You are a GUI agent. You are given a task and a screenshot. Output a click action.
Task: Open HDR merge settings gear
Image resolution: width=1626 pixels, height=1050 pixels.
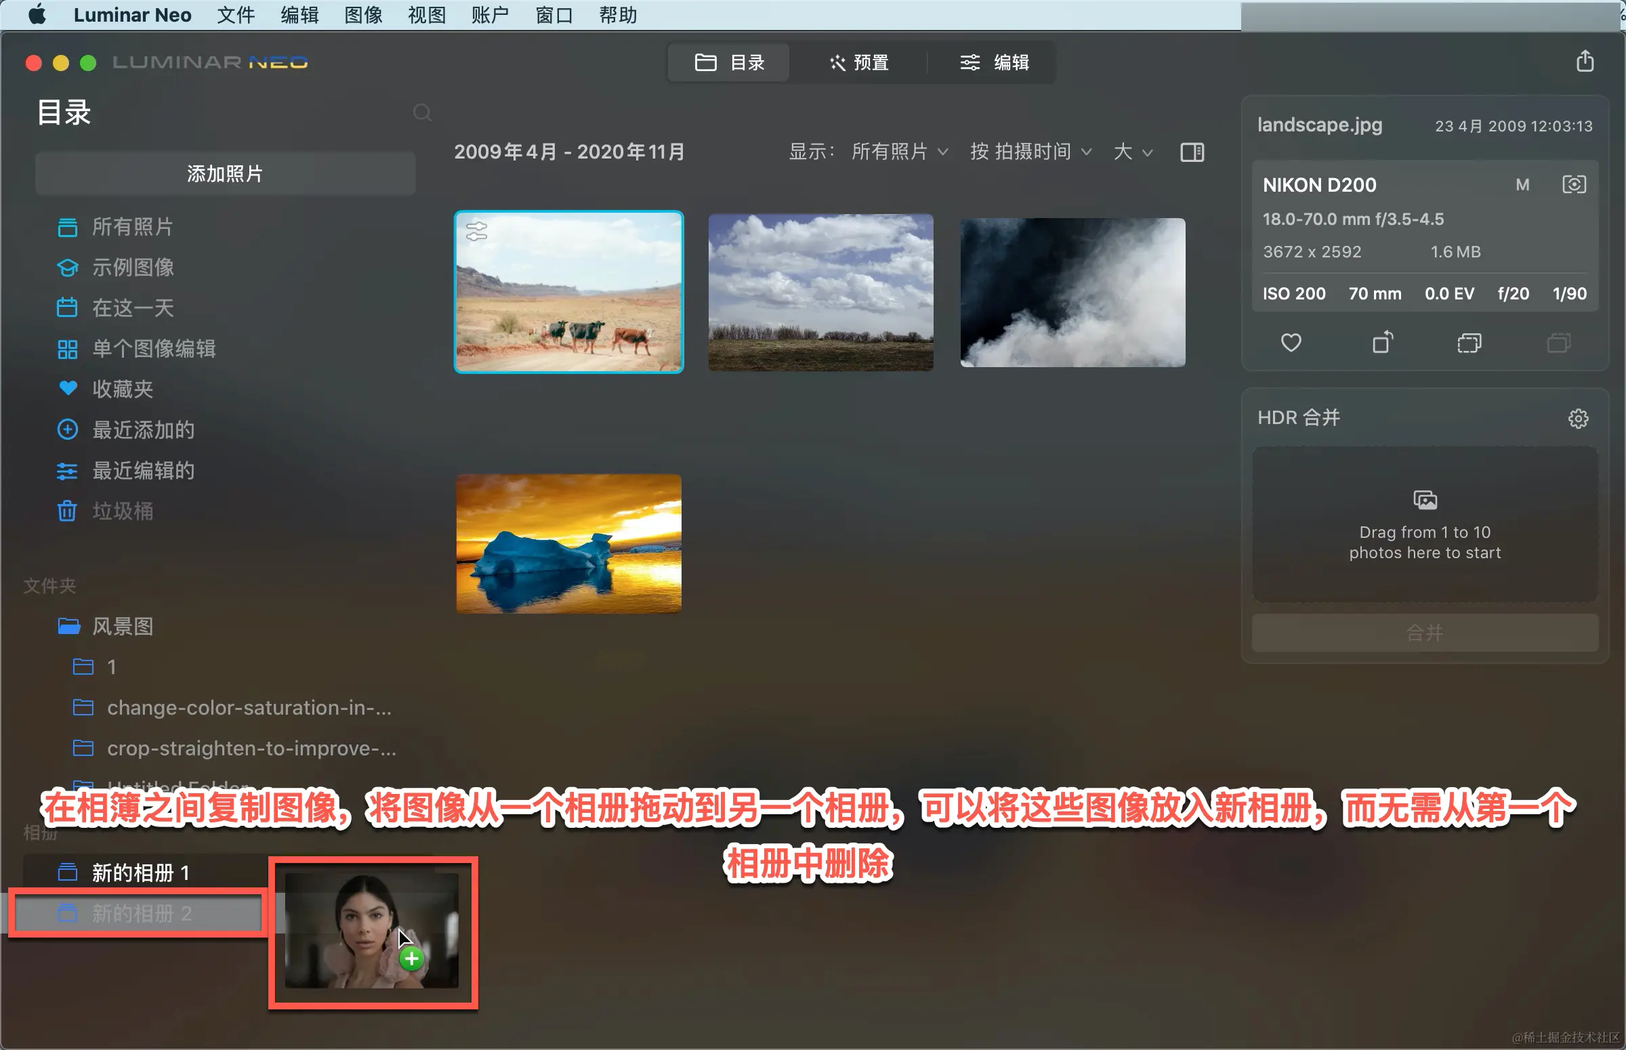pyautogui.click(x=1578, y=418)
